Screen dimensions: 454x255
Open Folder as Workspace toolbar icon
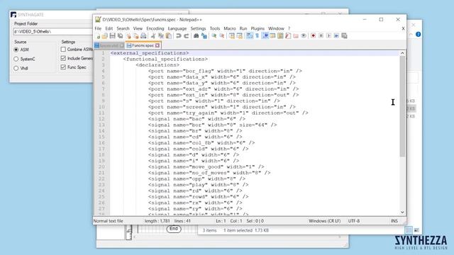(x=296, y=36)
